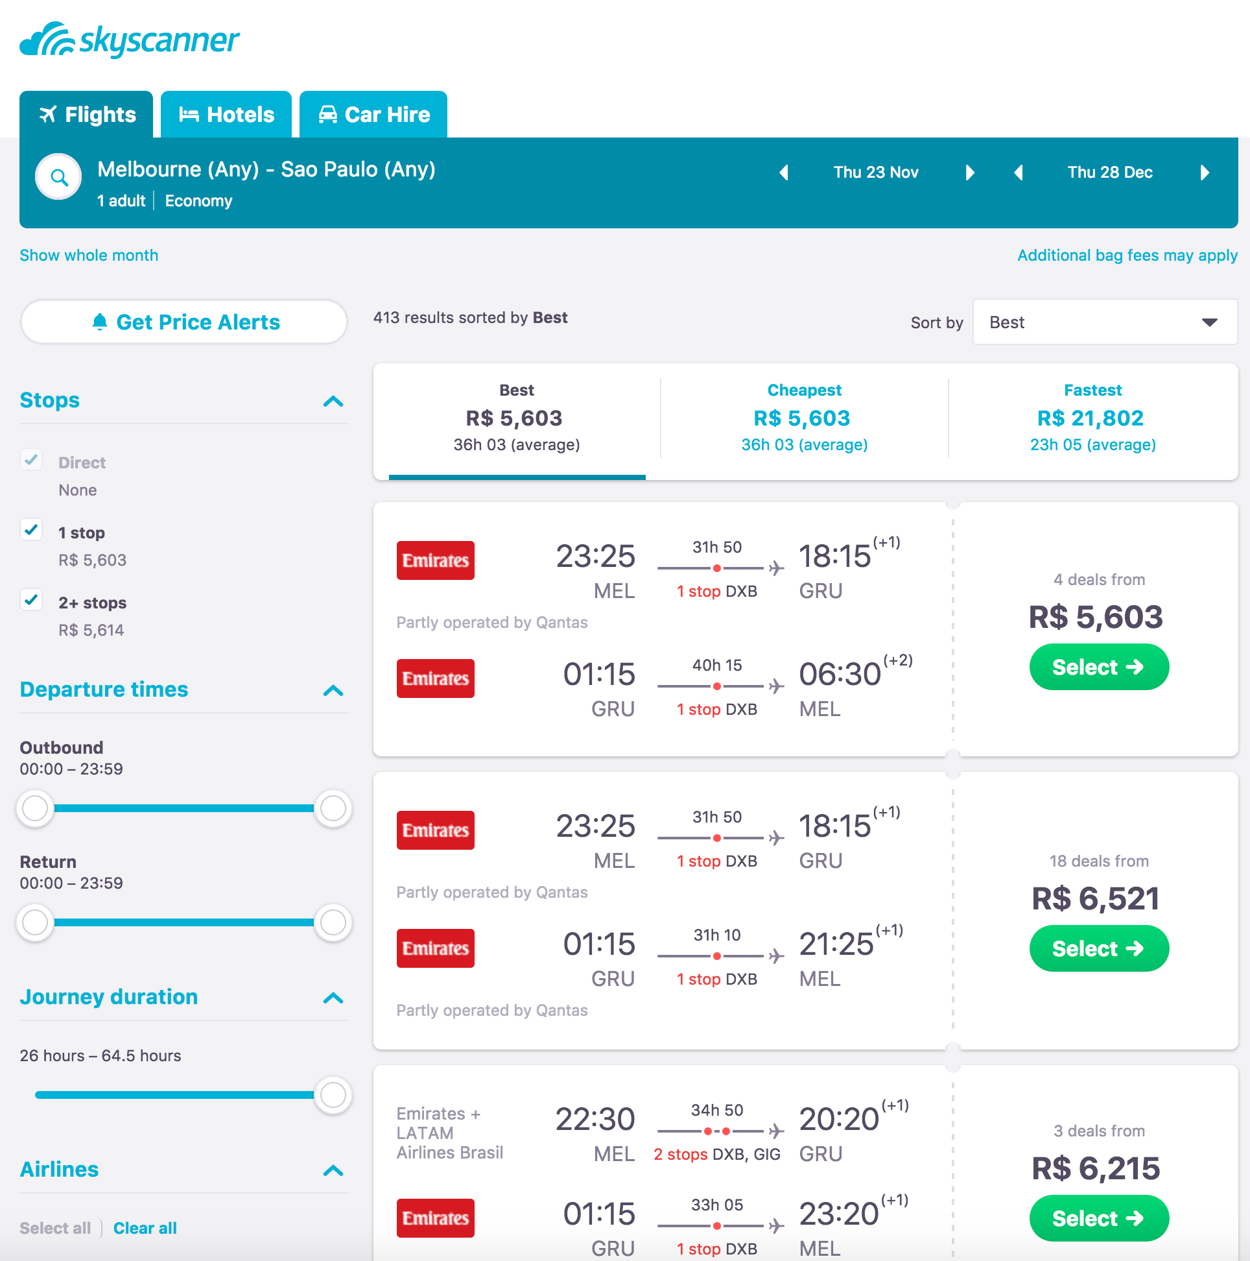The image size is (1250, 1261).
Task: Go to previous departure date arrow
Action: click(784, 173)
